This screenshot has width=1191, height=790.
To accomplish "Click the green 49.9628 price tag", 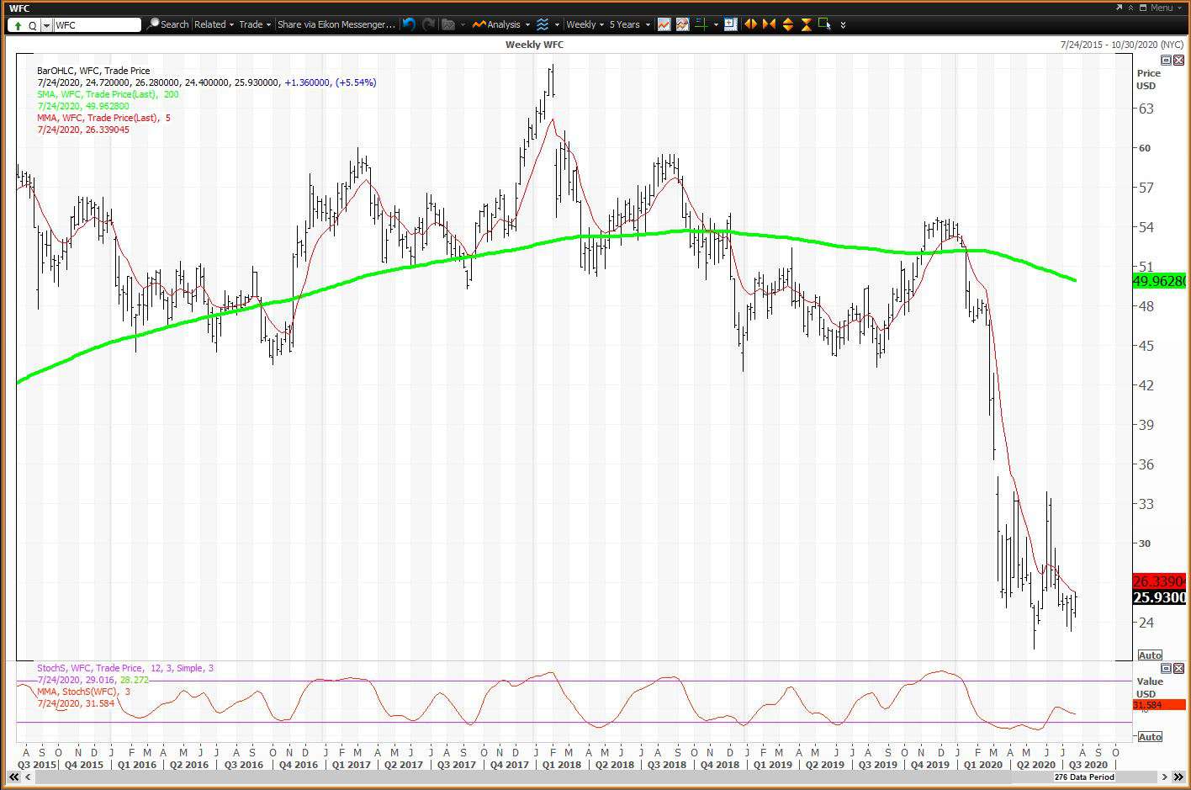I will [x=1160, y=281].
